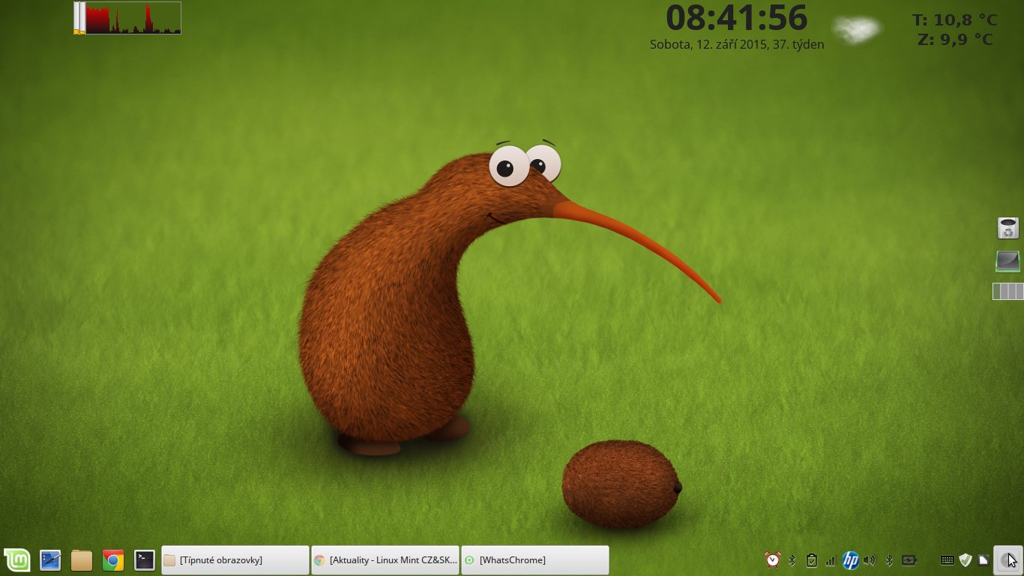Click the round clock button in corner
Viewport: 1024px width, 576px height.
(1008, 560)
